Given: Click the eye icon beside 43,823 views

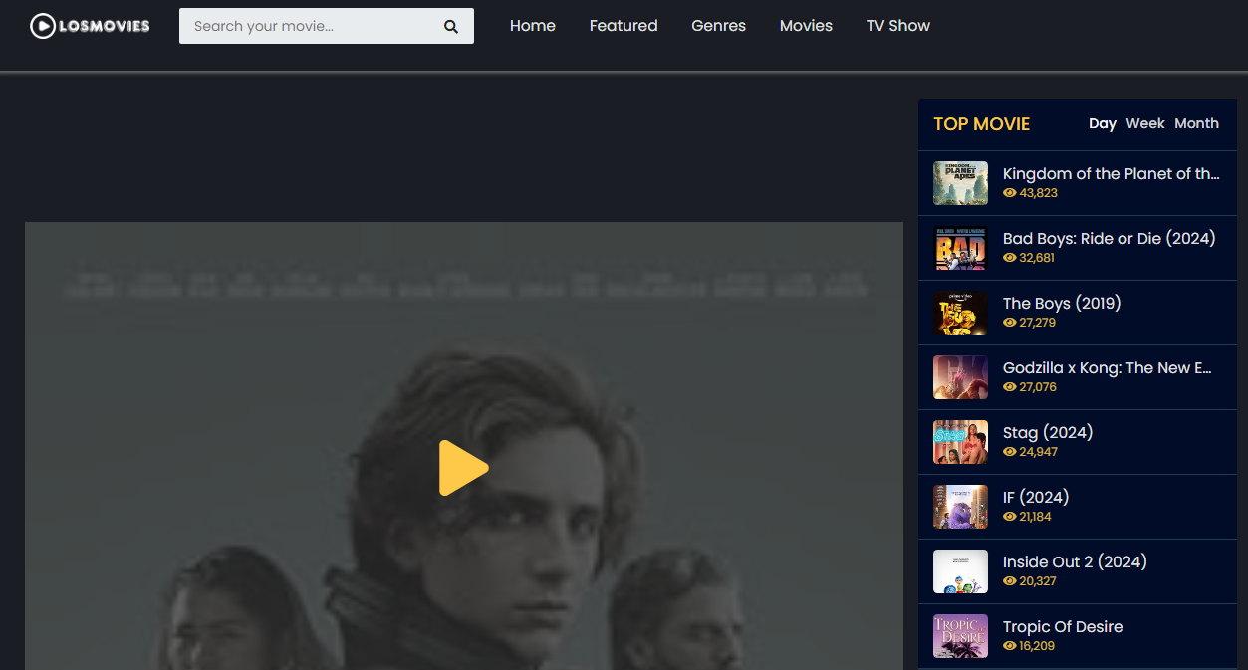Looking at the screenshot, I should click(x=1010, y=193).
